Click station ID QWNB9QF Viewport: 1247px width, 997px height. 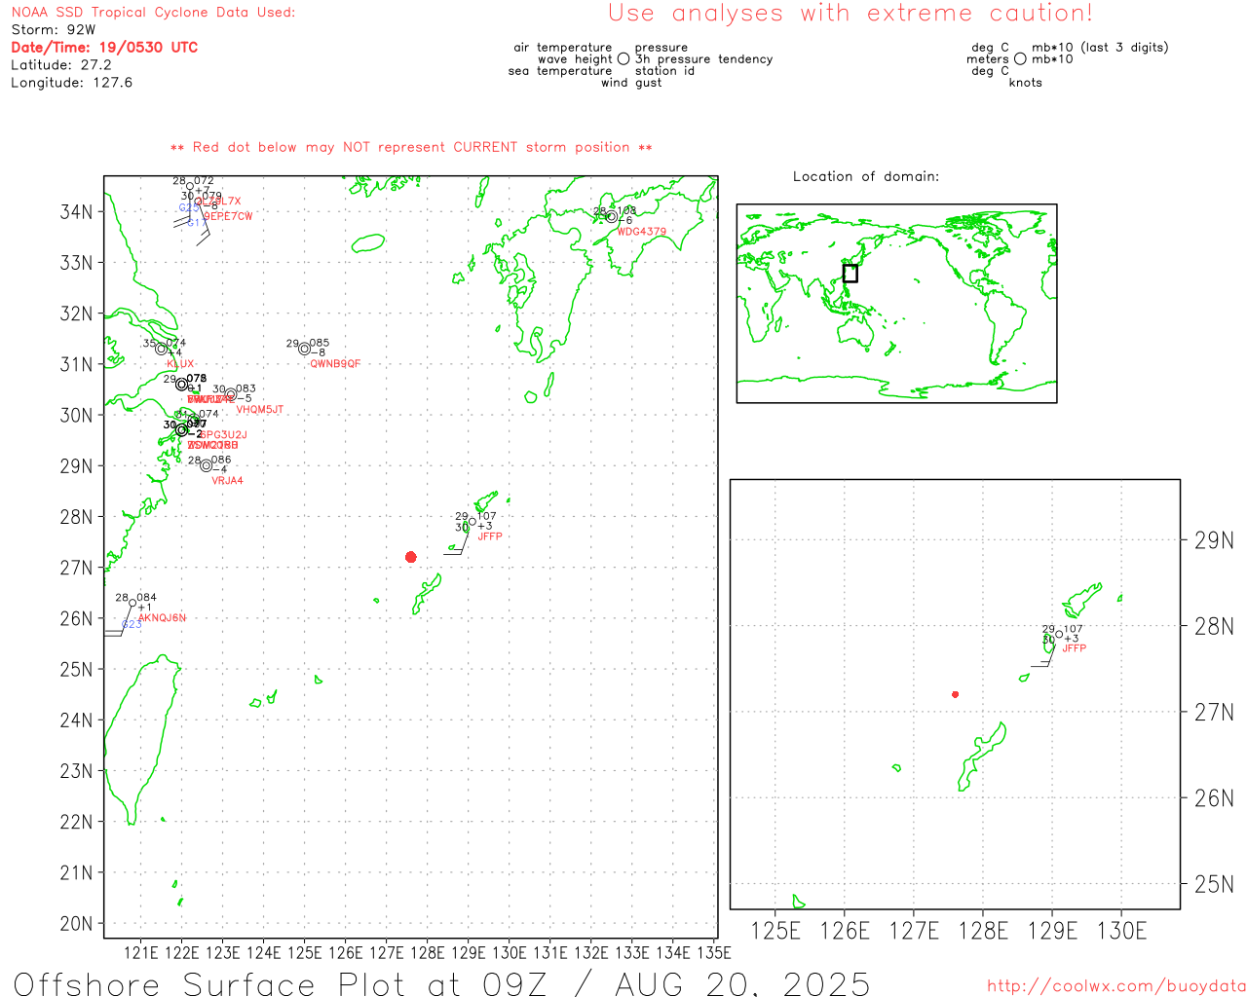click(335, 364)
